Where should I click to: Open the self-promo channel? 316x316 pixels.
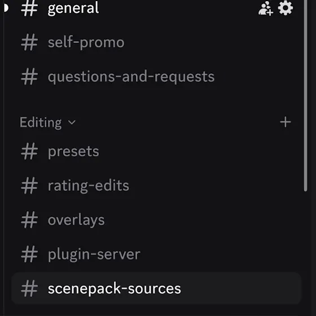[x=86, y=42]
